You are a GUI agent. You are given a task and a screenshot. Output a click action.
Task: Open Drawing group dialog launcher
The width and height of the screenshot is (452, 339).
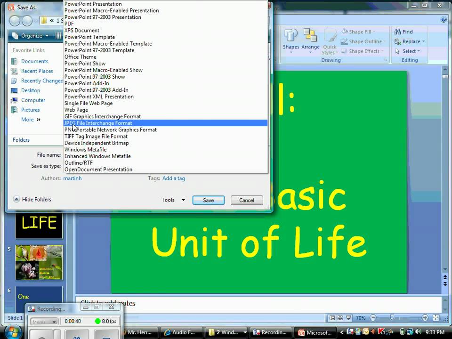(386, 60)
